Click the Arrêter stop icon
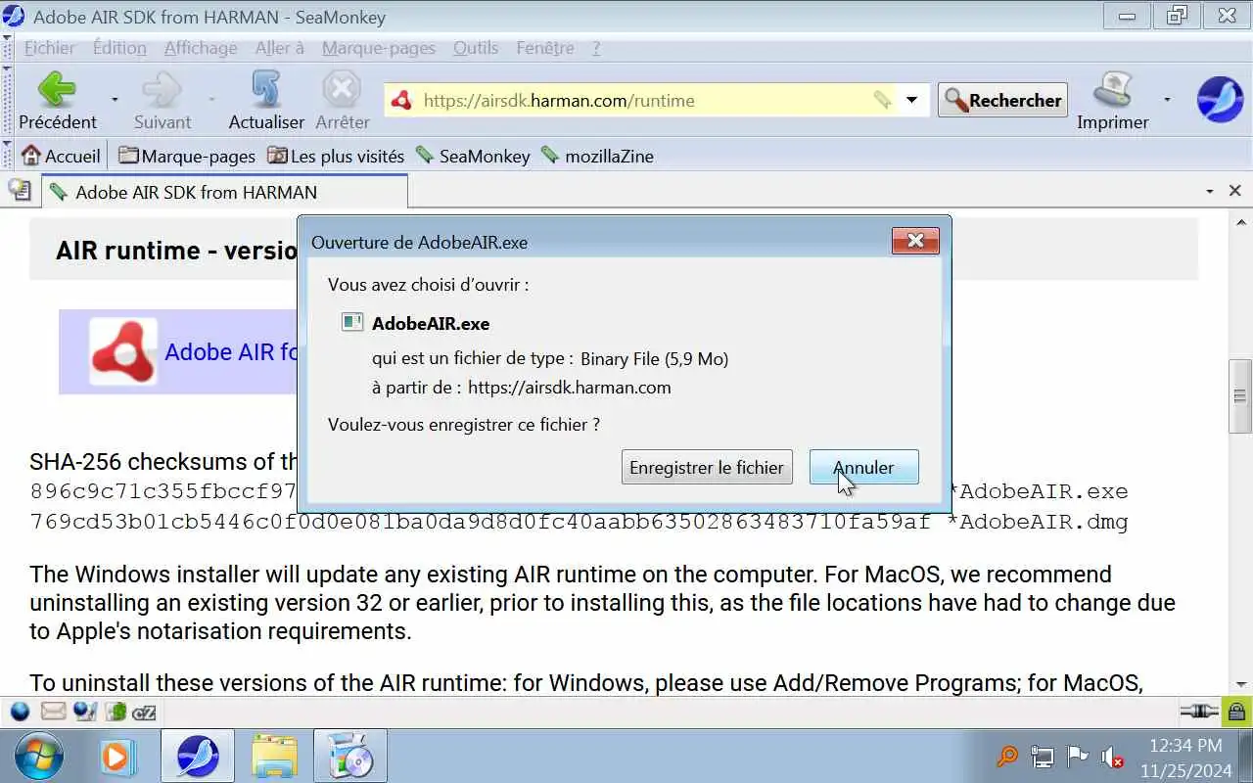This screenshot has height=783, width=1253. coord(342,90)
